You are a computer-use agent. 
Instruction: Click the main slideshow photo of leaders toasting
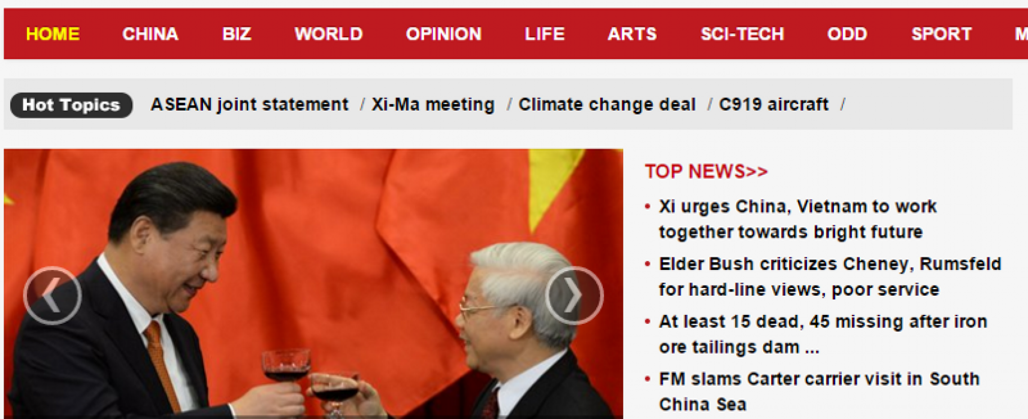313,284
